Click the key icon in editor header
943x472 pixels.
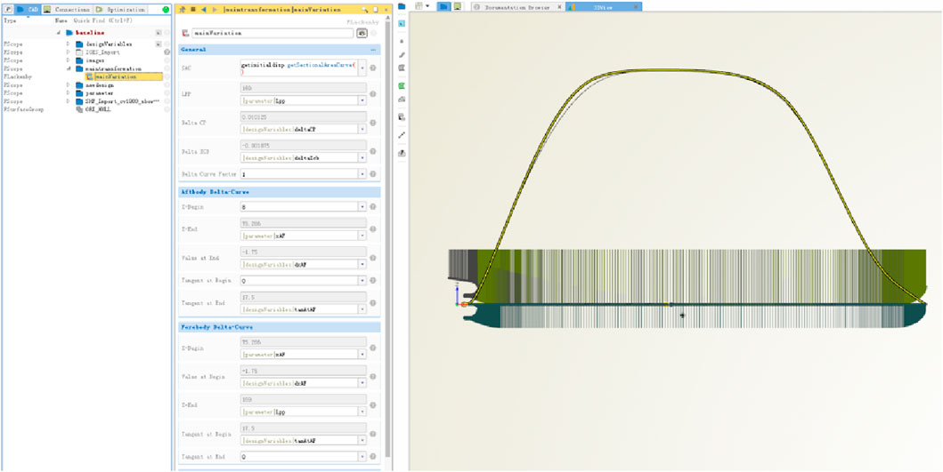365,10
